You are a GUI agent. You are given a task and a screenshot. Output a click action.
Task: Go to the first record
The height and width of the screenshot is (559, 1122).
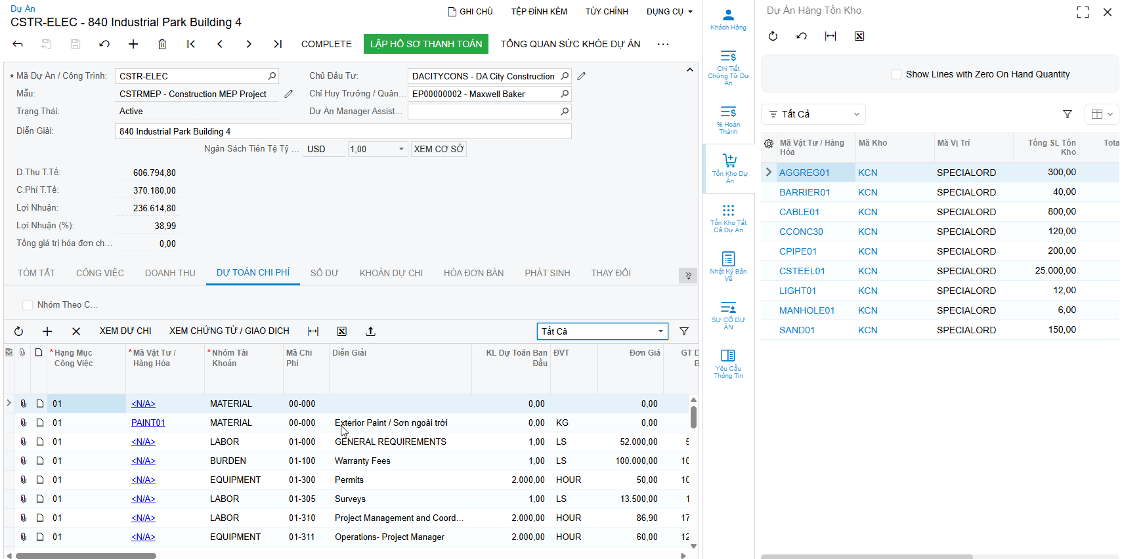pyautogui.click(x=191, y=44)
